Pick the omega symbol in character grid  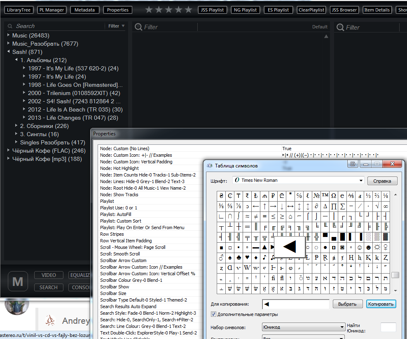coord(334,196)
